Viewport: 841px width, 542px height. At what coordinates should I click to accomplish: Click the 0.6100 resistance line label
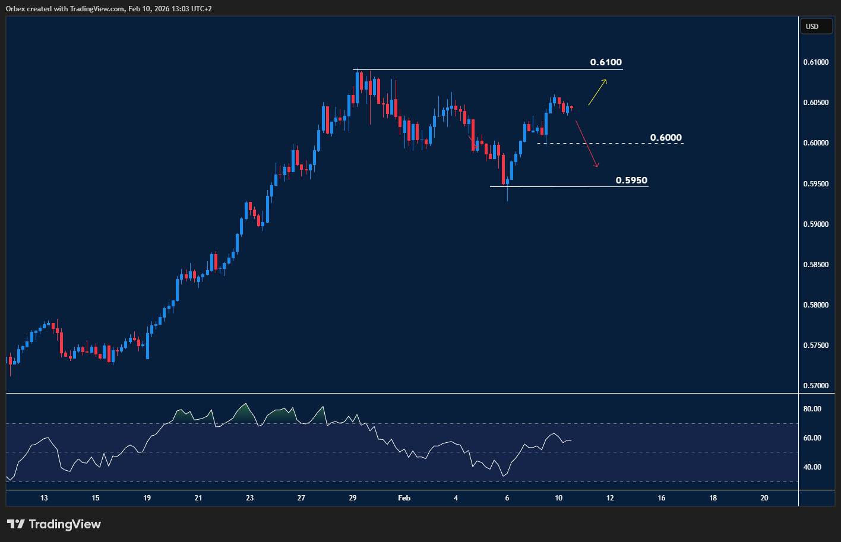(605, 62)
